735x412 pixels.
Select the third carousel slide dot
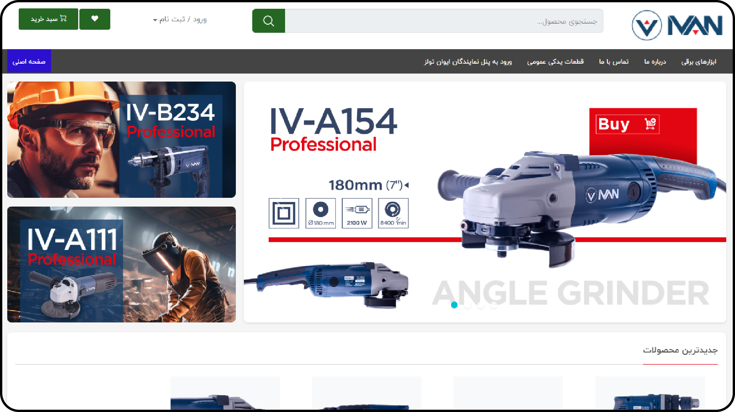point(481,305)
